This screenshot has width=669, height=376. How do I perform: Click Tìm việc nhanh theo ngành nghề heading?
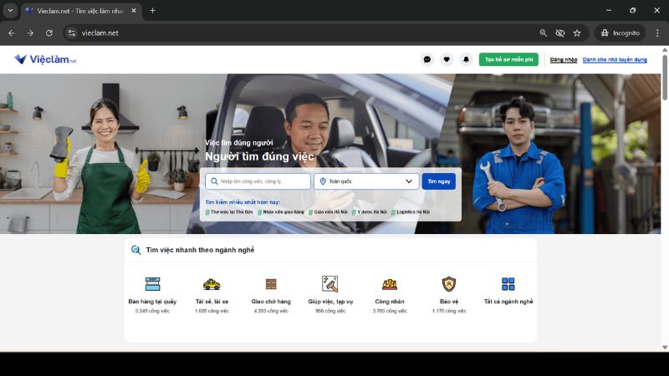[x=200, y=250]
